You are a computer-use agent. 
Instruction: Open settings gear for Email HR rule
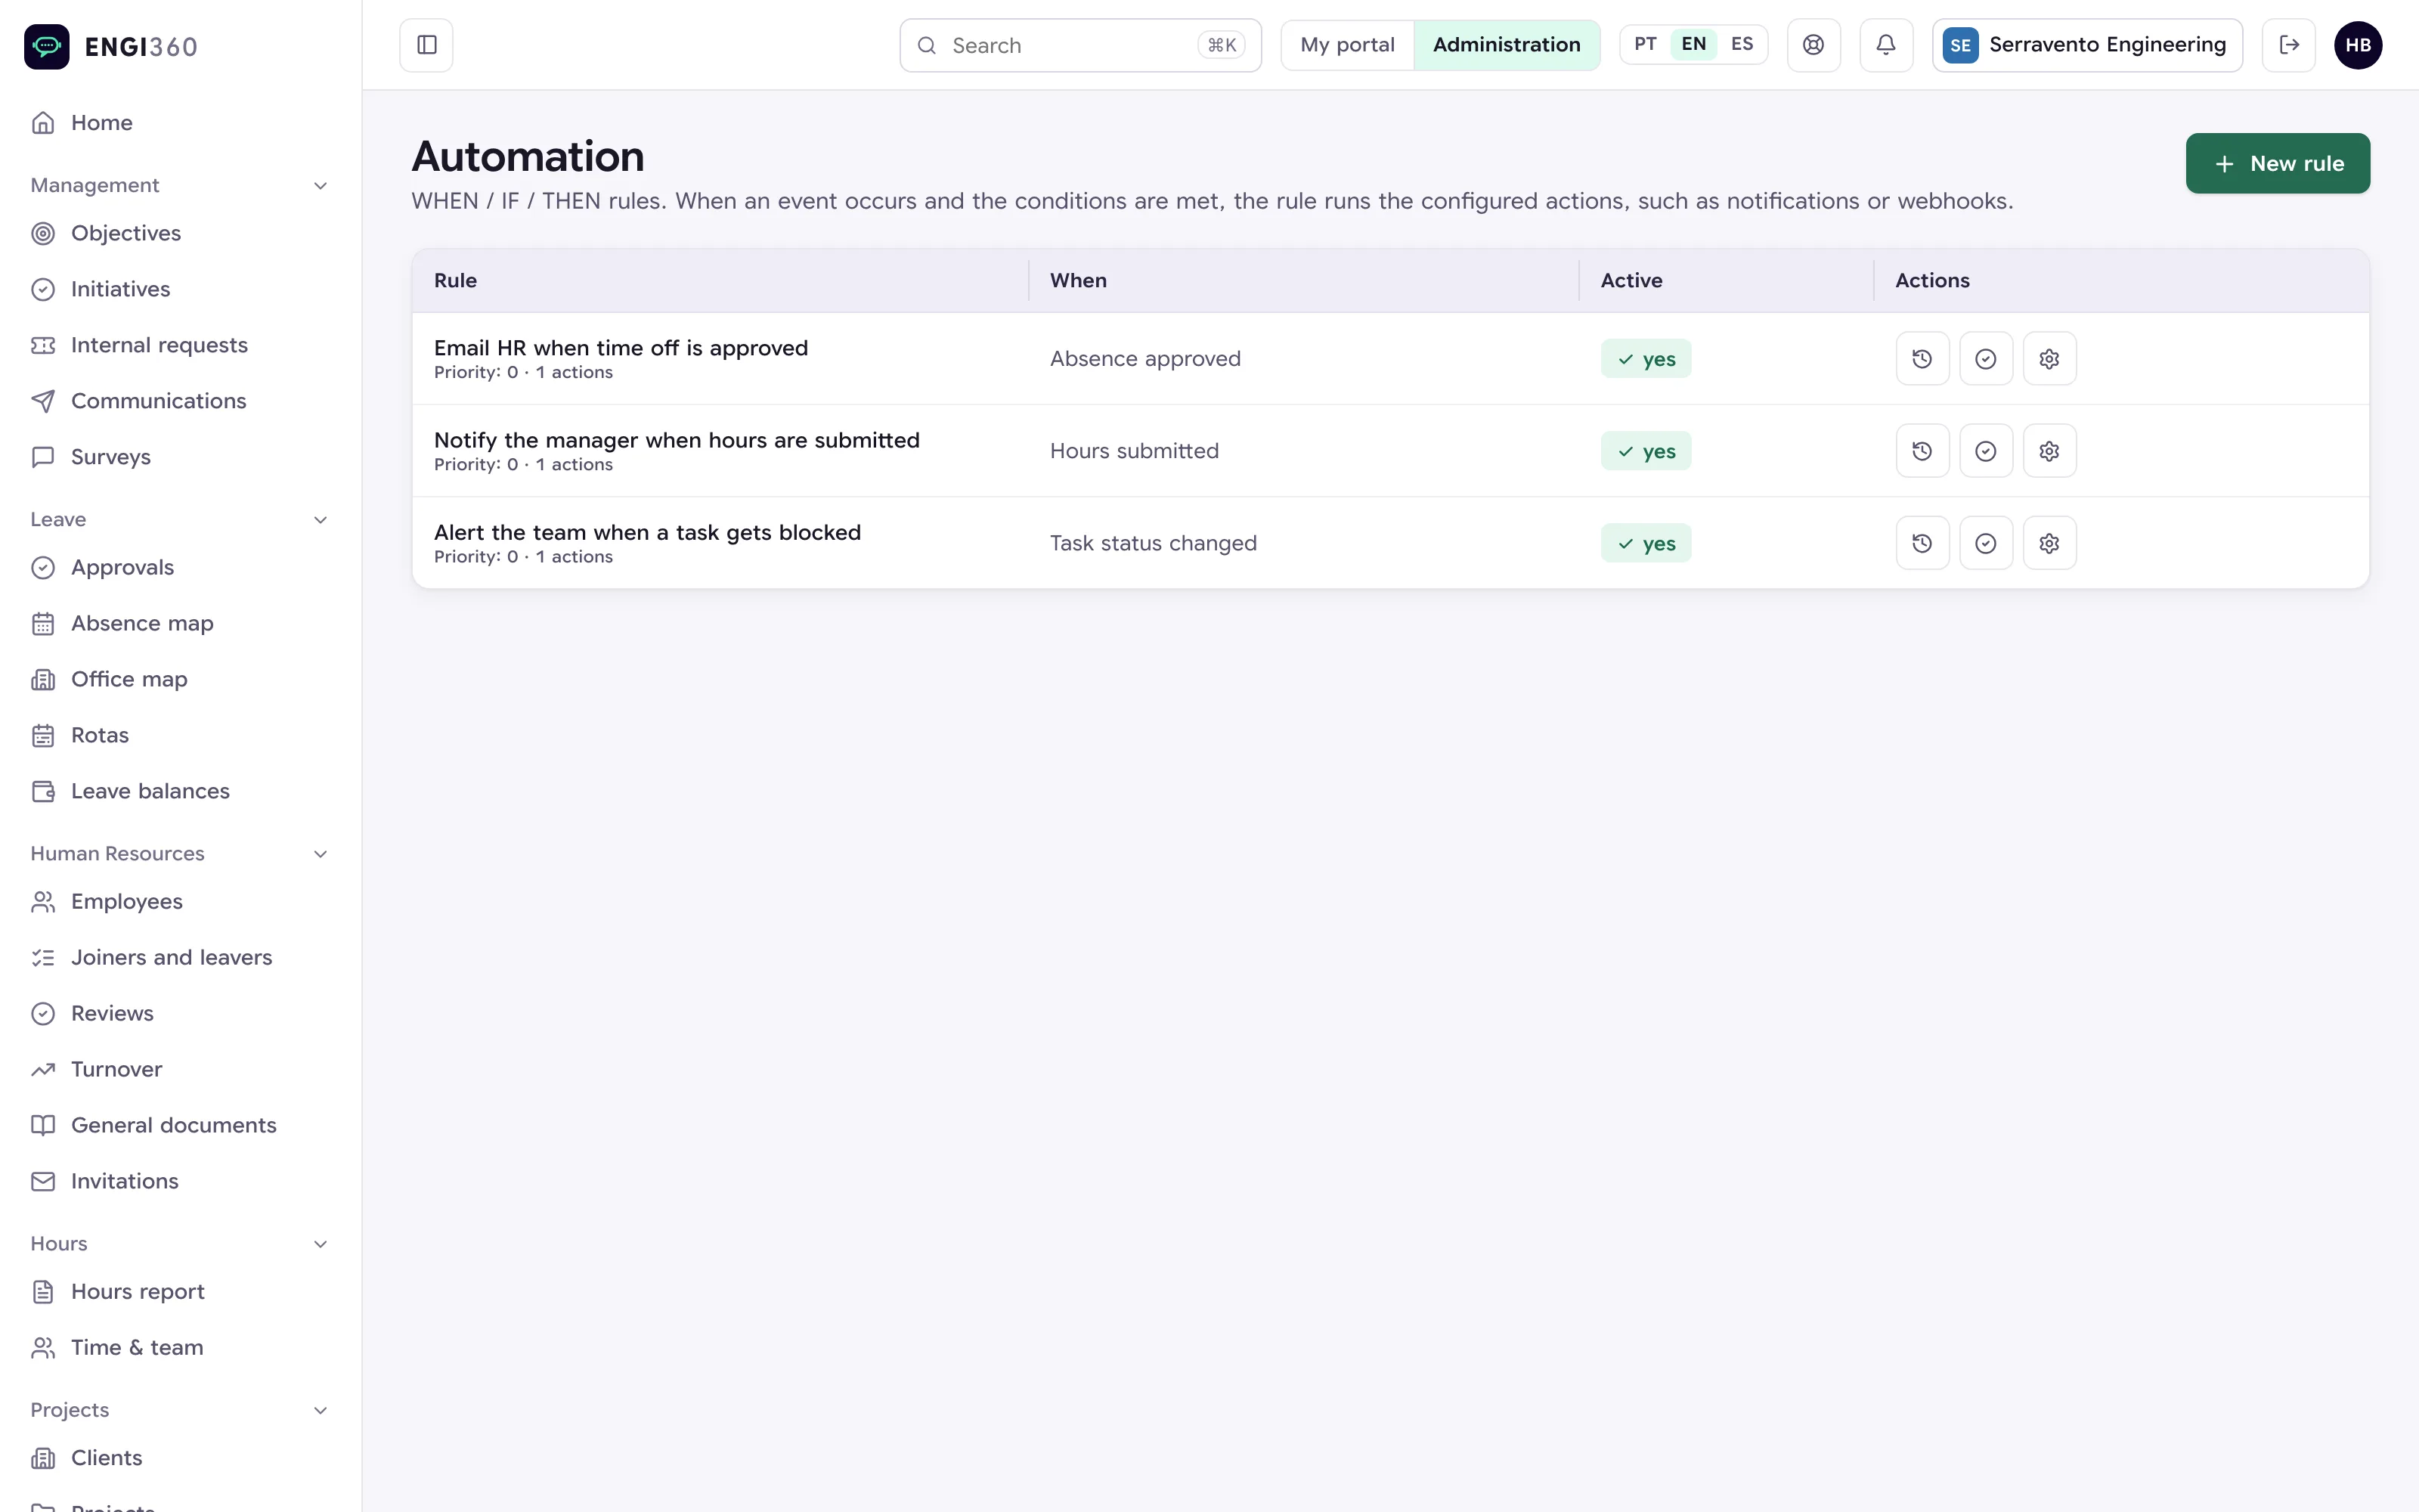coord(2049,359)
